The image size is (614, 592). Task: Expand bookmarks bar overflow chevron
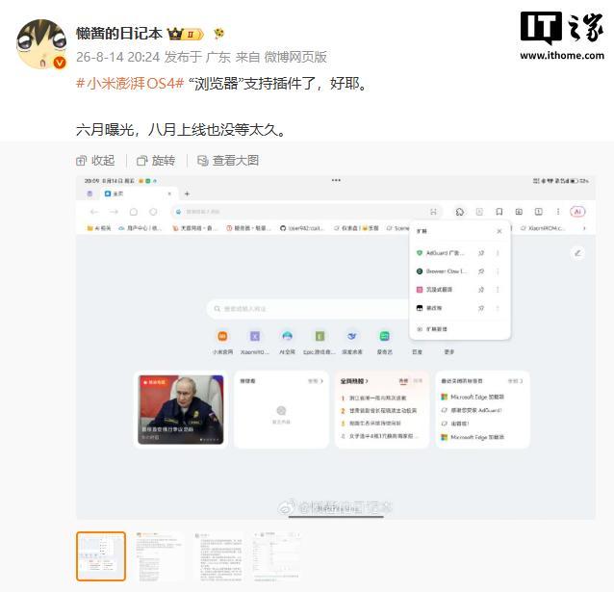(584, 228)
